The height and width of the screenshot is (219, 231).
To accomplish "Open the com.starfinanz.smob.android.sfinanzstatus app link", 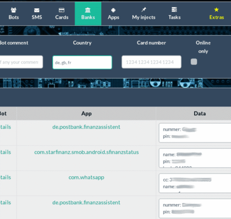I will 86,152.
